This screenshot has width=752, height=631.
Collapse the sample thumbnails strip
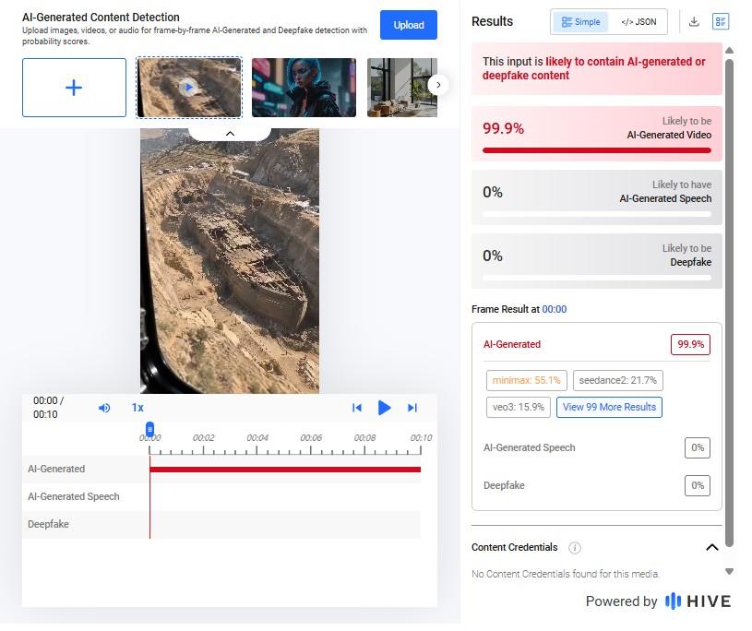(230, 134)
